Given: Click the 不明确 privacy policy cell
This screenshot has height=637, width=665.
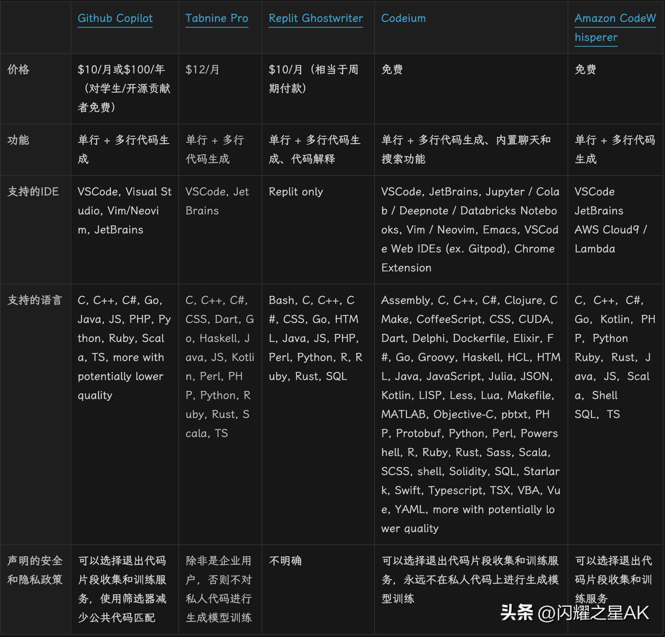Looking at the screenshot, I should pos(285,561).
